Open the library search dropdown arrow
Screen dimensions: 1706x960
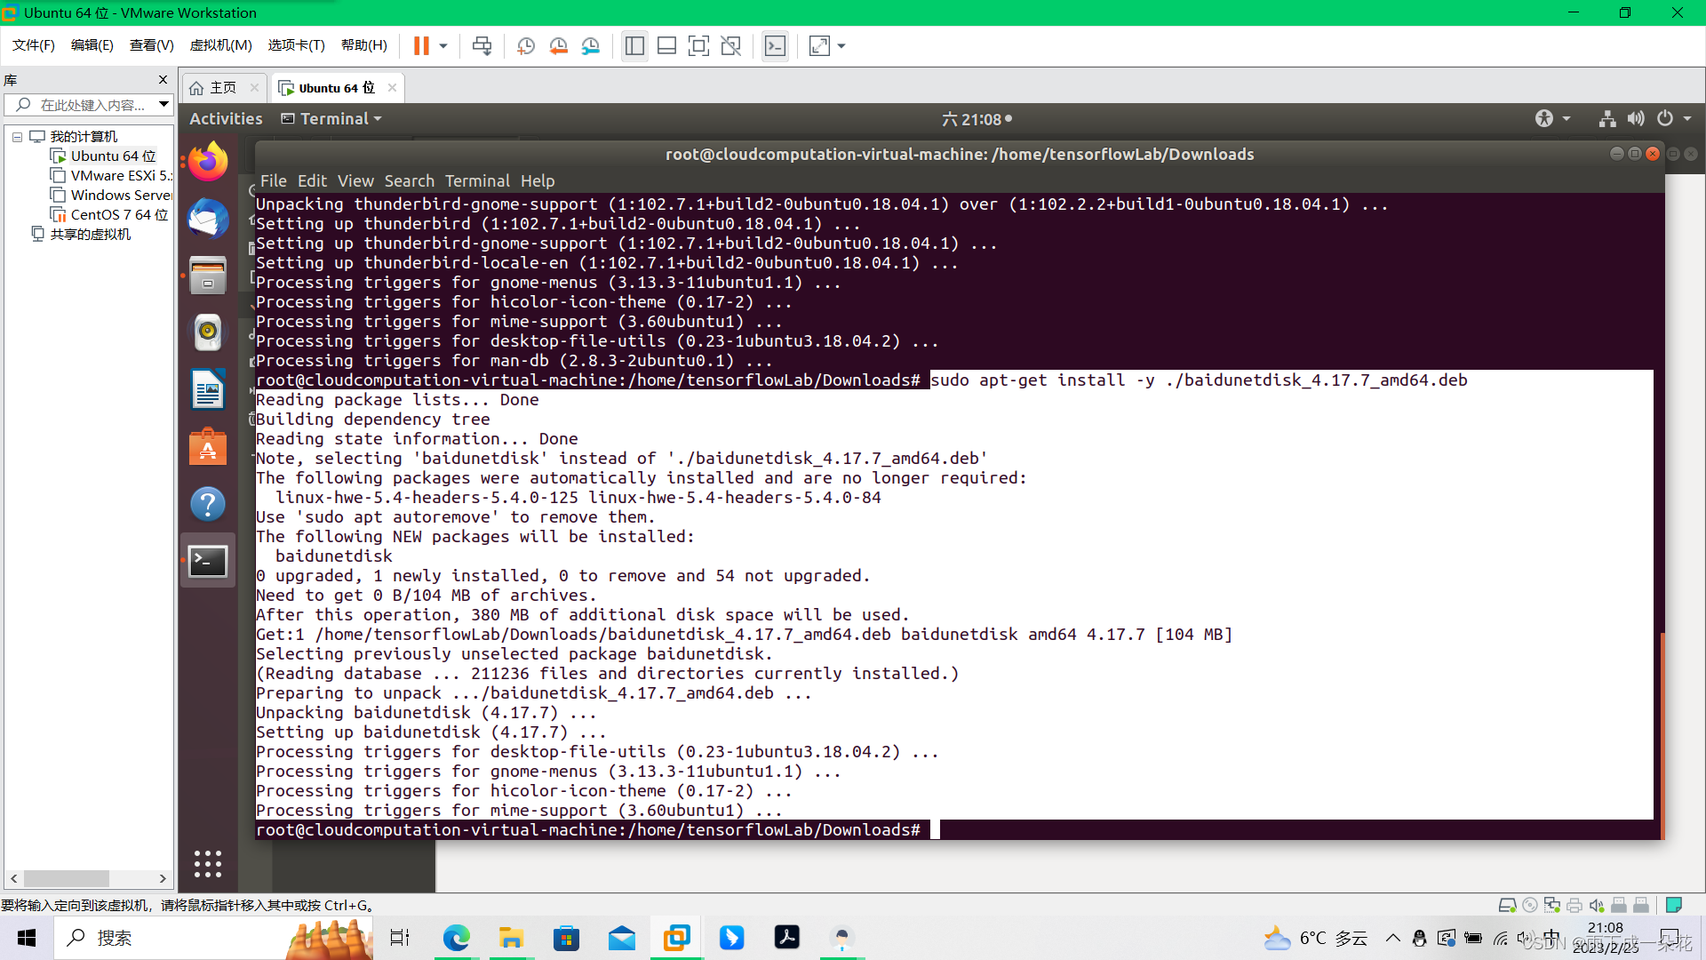[163, 105]
